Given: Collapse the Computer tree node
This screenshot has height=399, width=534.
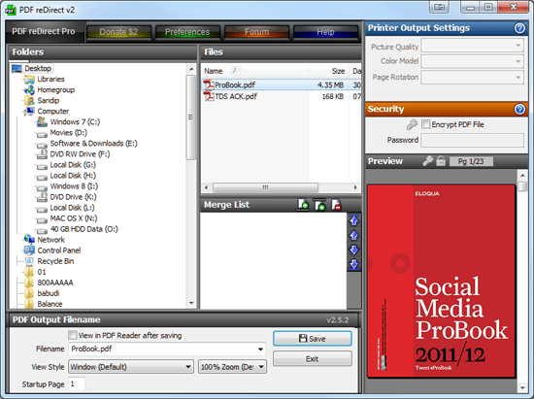Looking at the screenshot, I should tap(23, 112).
